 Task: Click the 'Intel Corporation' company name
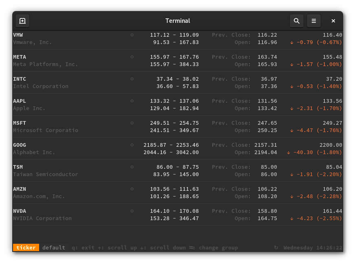pyautogui.click(x=41, y=86)
